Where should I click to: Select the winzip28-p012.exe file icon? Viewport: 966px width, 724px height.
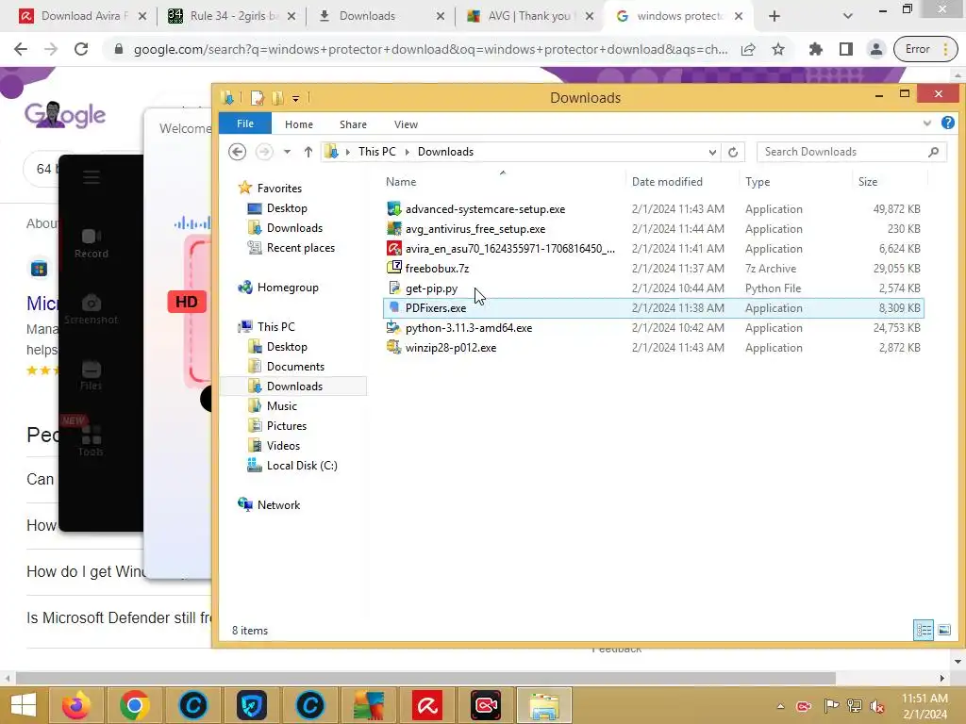pyautogui.click(x=393, y=347)
